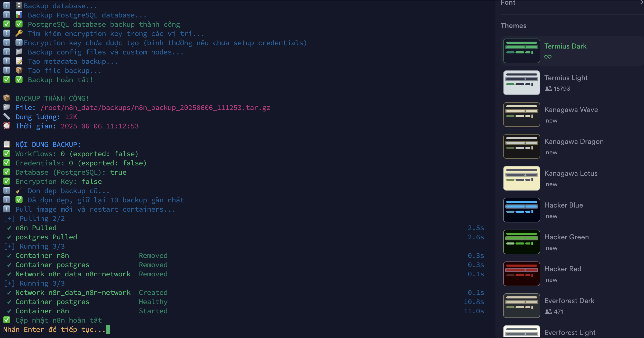Choose the Everforest Light theme preview icon

click(521, 332)
